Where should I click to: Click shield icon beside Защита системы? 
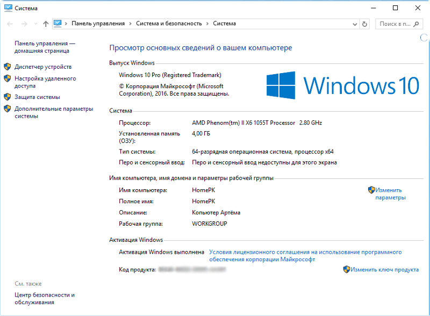pos(8,97)
